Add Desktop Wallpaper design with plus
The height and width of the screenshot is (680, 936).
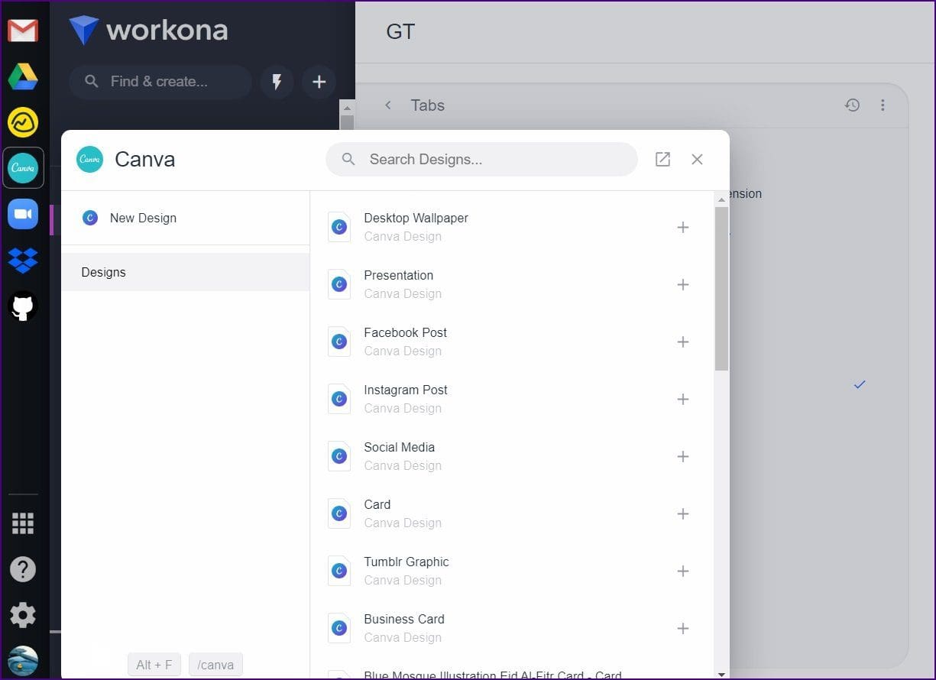pyautogui.click(x=683, y=227)
